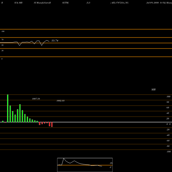Click the price label 1007.58
Screen dimensions: 172x172
click(x=36, y=99)
